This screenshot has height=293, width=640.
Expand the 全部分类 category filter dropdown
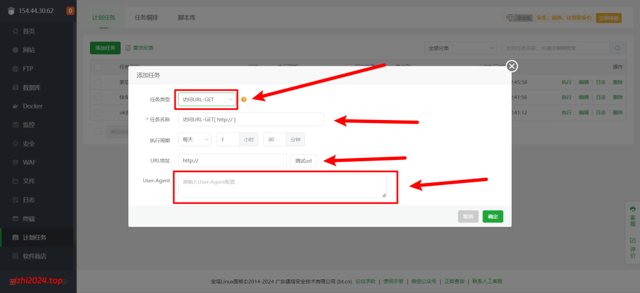tap(459, 48)
